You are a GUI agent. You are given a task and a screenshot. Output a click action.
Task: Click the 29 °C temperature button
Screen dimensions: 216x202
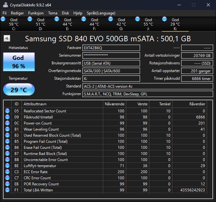(19, 89)
